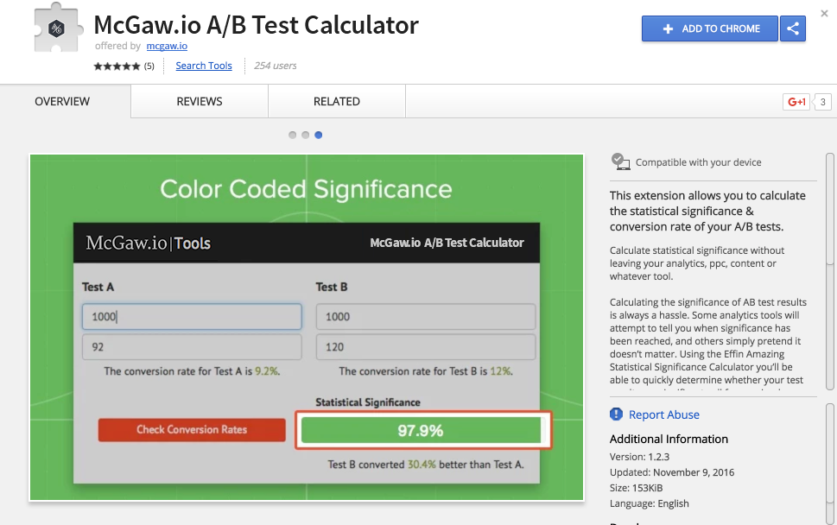Click the McGaw.io|Tools logo in screenshot
Image resolution: width=837 pixels, height=525 pixels.
[149, 243]
